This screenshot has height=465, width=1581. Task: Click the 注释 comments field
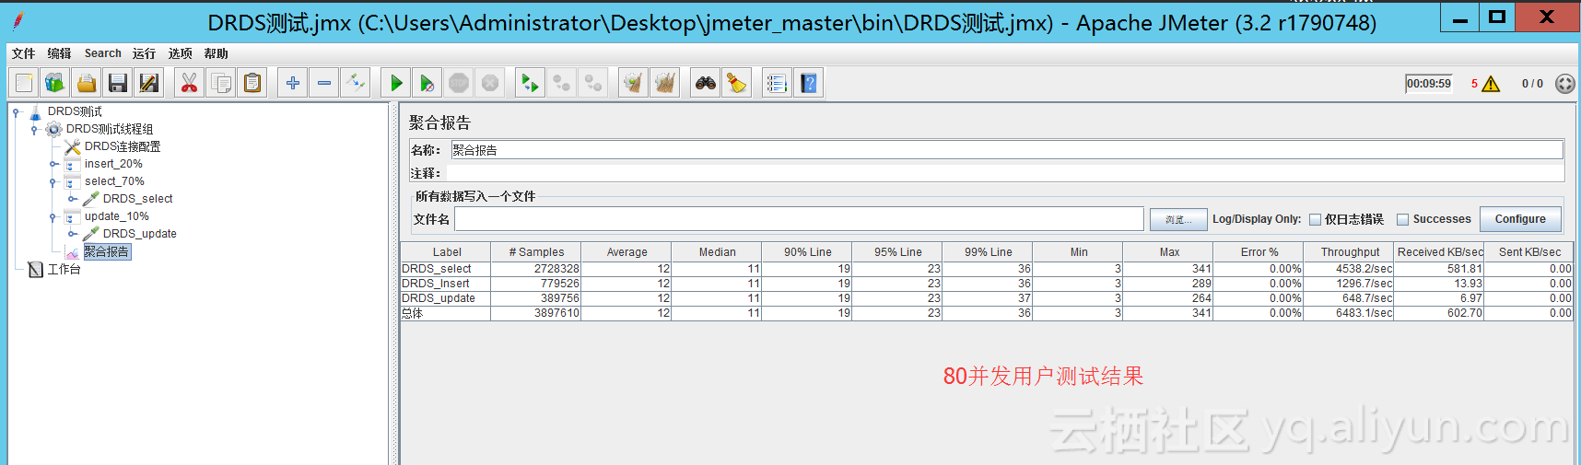click(x=1006, y=173)
